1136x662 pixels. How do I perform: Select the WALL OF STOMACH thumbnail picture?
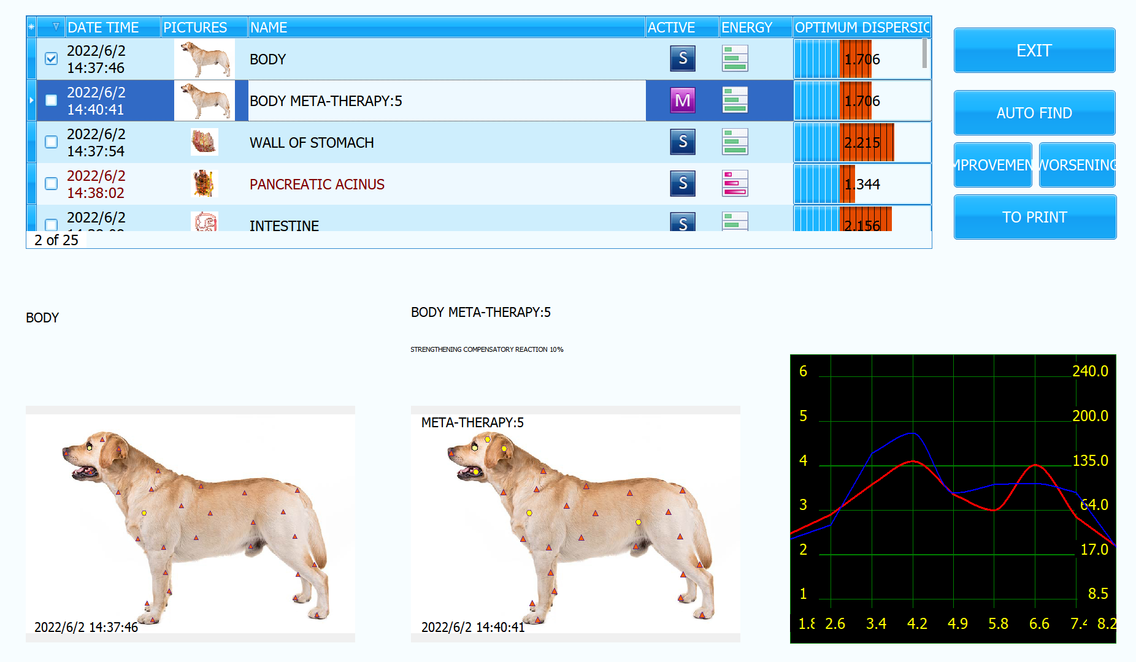204,142
